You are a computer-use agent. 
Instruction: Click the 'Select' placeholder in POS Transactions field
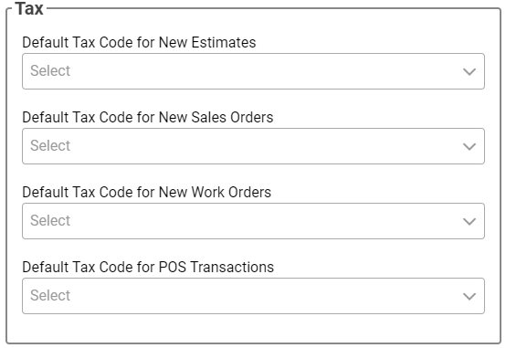click(50, 295)
